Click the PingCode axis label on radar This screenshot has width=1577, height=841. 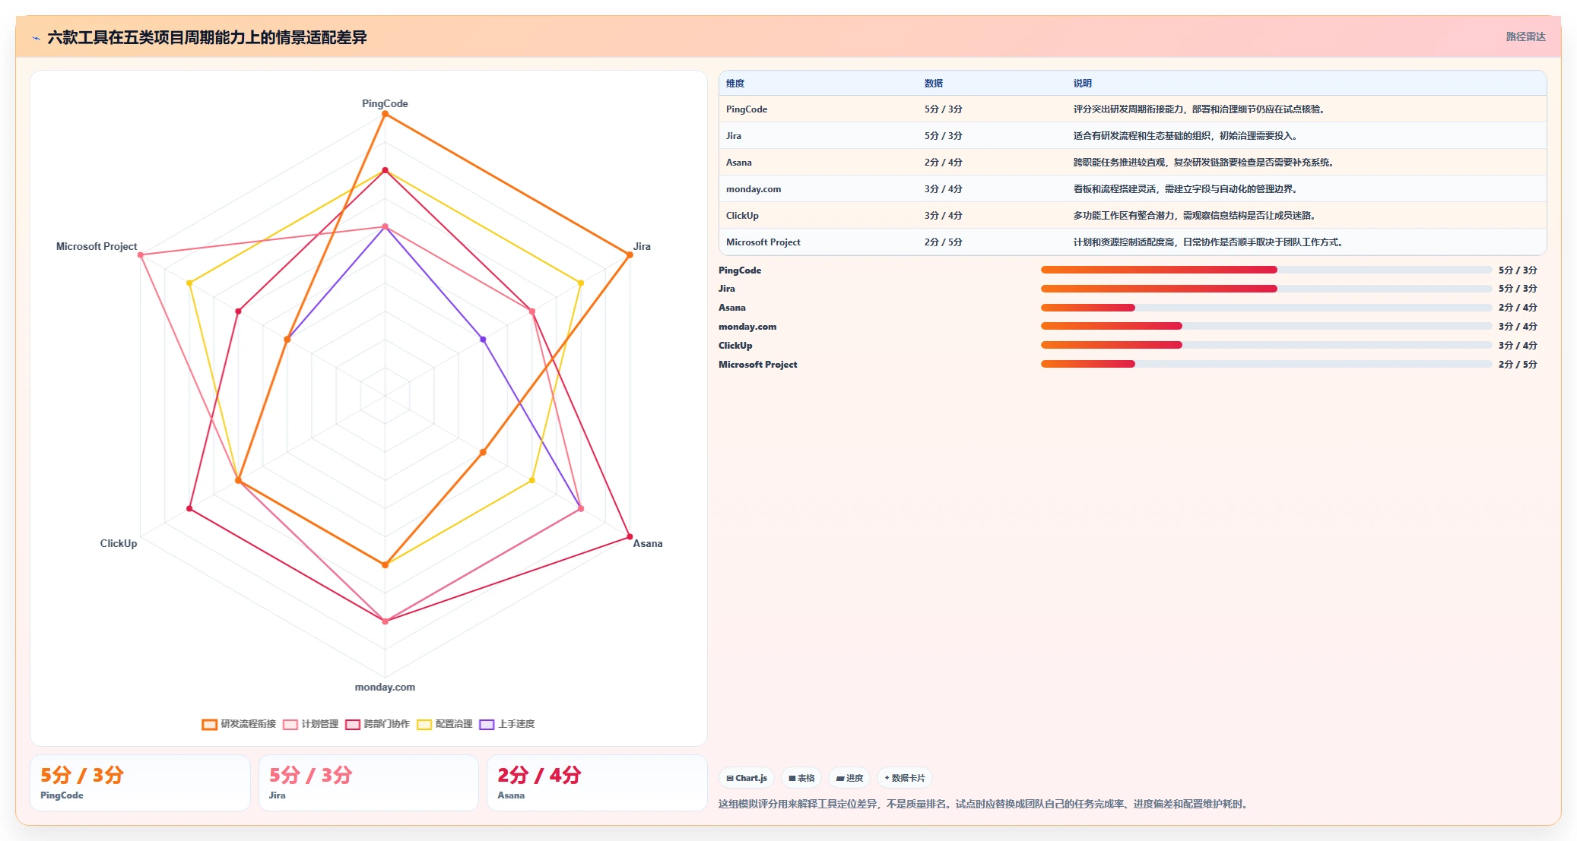(385, 103)
